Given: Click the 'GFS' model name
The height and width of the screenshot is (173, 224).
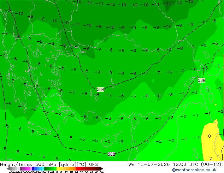Looking at the screenshot, I should coord(93,165).
